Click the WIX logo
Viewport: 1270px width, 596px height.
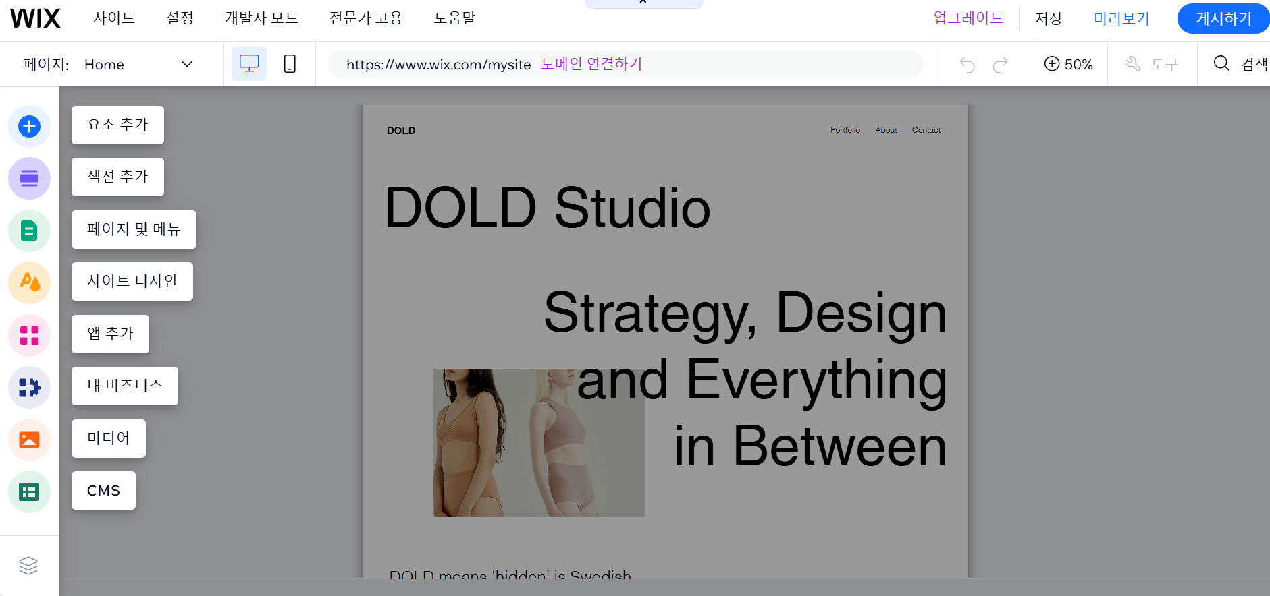[x=35, y=18]
